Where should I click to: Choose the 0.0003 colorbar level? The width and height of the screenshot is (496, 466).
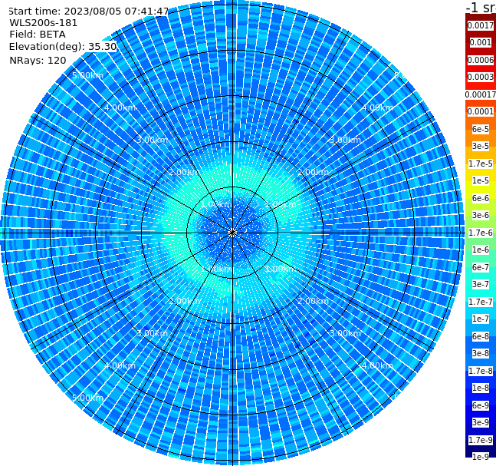click(x=481, y=77)
